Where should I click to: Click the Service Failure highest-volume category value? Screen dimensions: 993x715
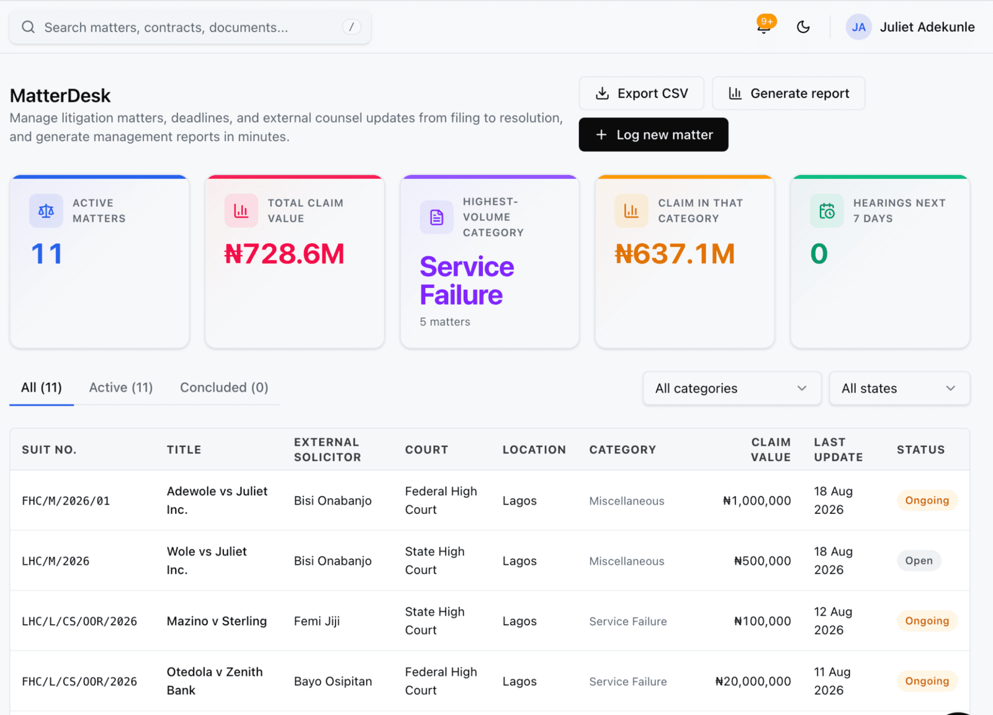(x=467, y=281)
